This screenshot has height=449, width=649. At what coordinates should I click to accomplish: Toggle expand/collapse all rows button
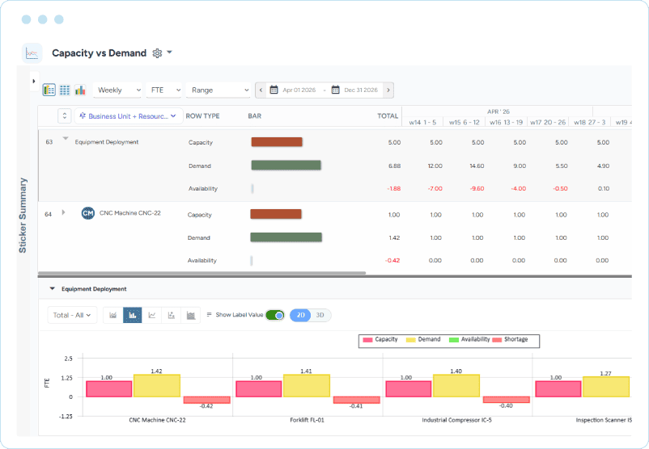point(65,116)
